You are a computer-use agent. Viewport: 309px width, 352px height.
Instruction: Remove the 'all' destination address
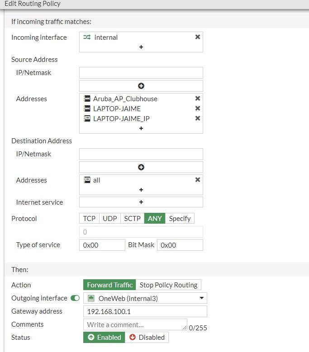click(198, 180)
